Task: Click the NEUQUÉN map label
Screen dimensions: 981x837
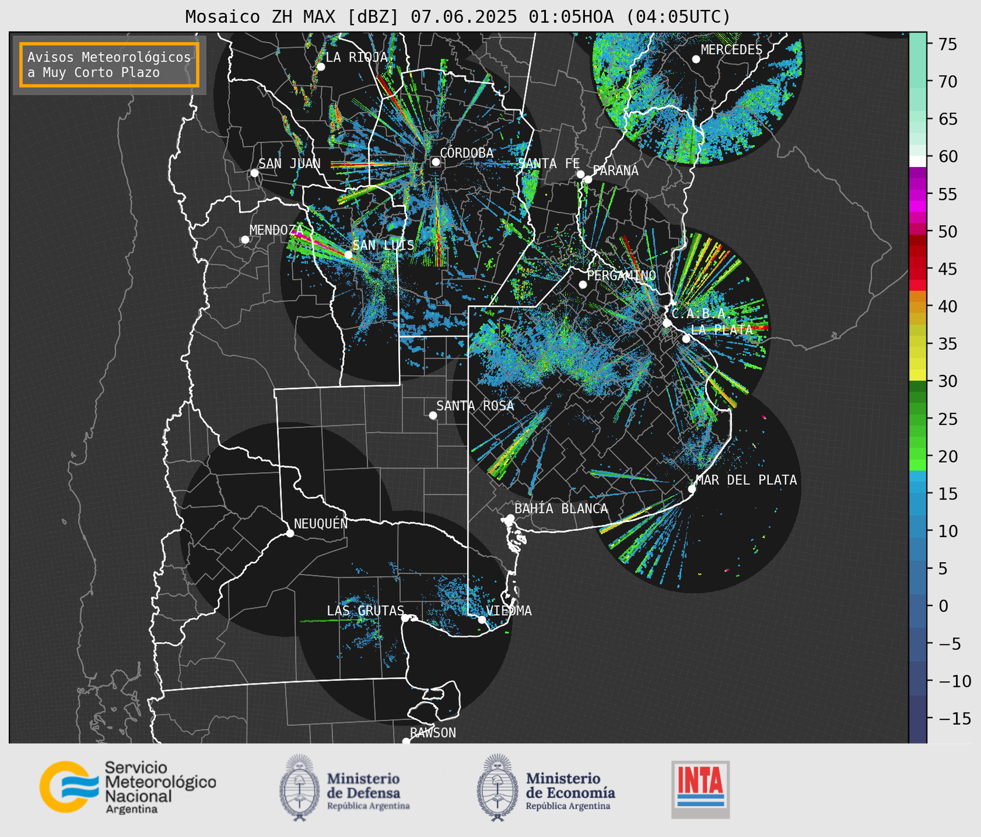Action: point(320,524)
